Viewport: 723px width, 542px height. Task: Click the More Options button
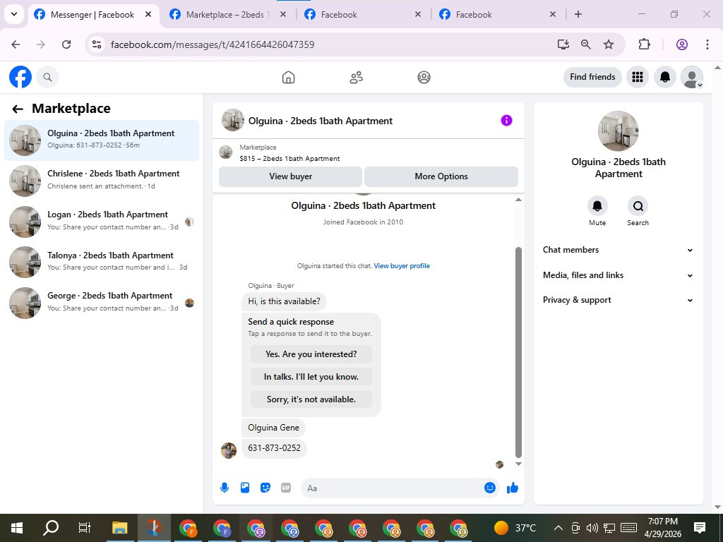point(441,176)
